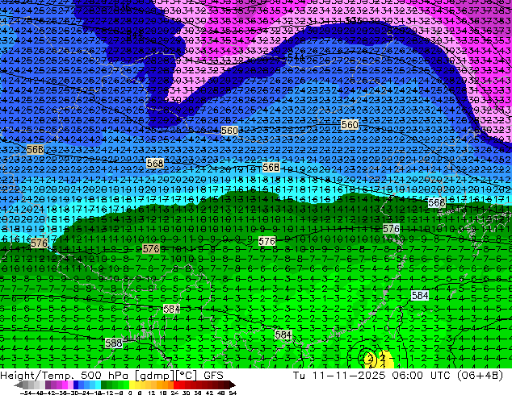Image resolution: width=512 pixels, height=395 pixels.
Task: Select the bright red swatch in the legend
Action: tap(176, 385)
